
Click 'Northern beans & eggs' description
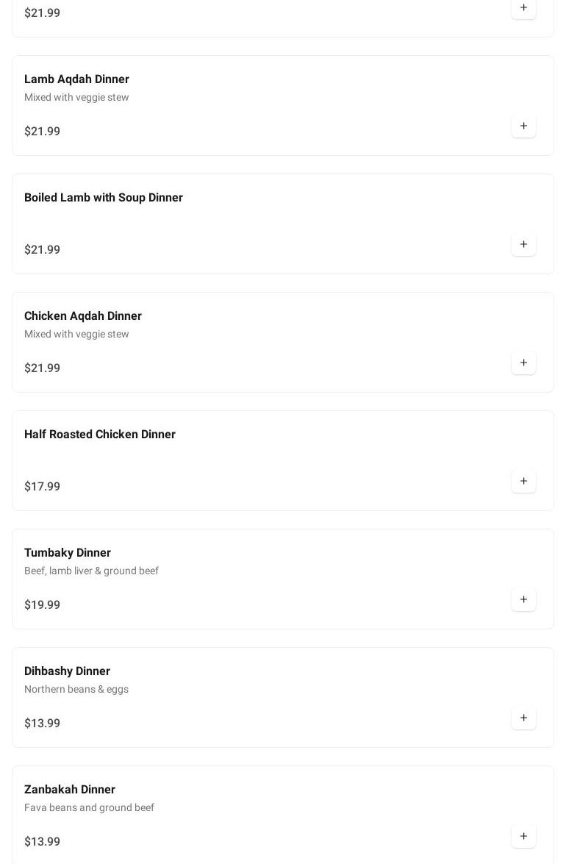coord(76,690)
